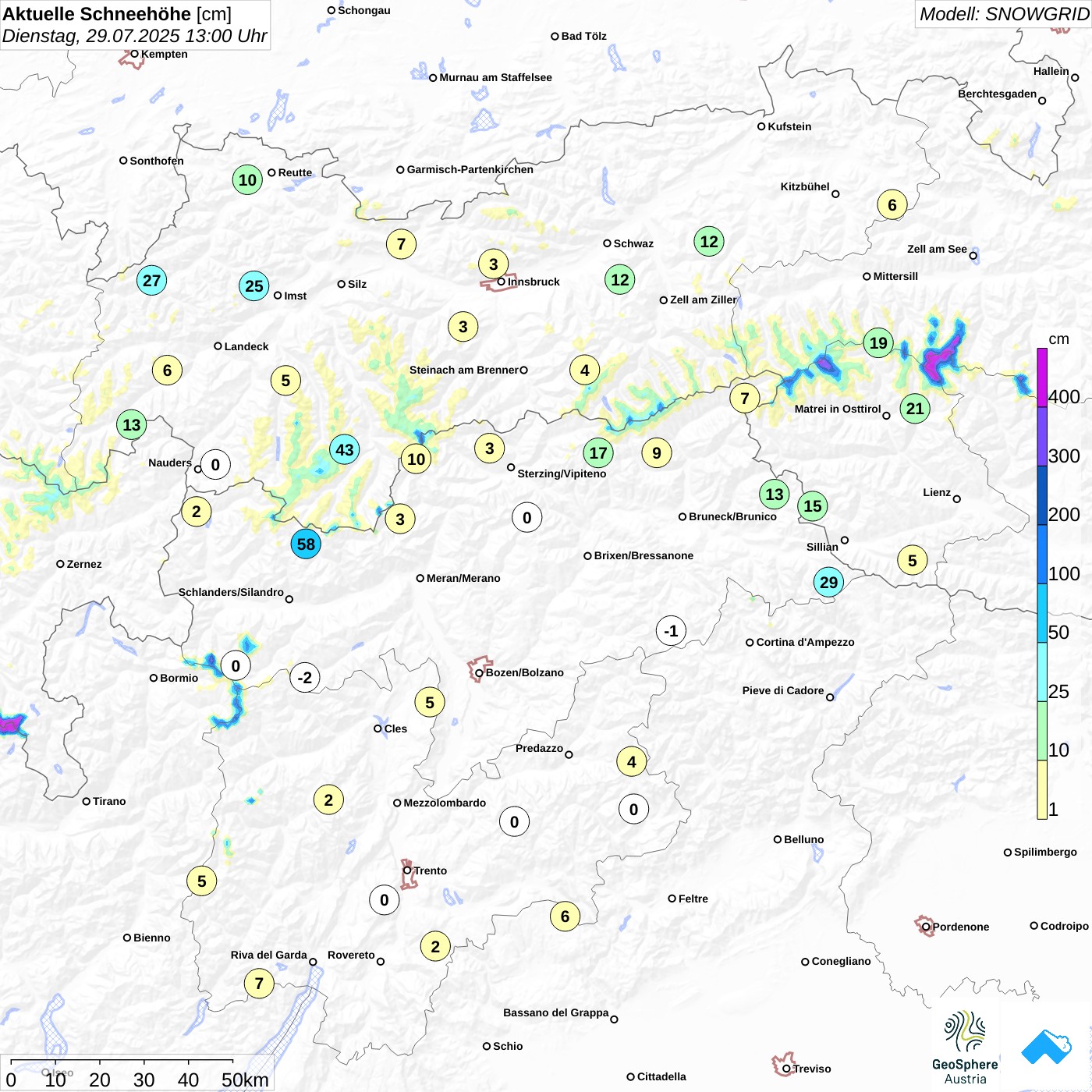
Task: Select the station marker showing 15
Action: [813, 506]
